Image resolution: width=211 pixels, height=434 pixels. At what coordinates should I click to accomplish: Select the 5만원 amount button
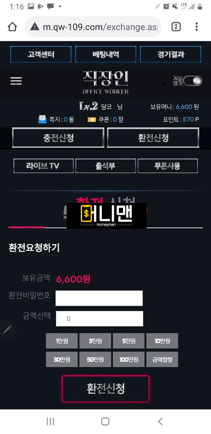pyautogui.click(x=128, y=341)
